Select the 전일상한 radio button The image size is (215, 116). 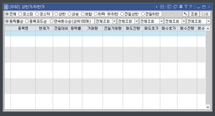[x=122, y=14]
